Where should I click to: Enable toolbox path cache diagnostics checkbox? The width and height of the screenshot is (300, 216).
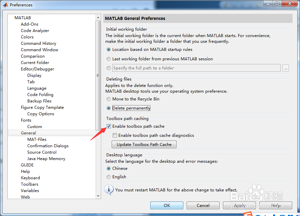pos(115,135)
